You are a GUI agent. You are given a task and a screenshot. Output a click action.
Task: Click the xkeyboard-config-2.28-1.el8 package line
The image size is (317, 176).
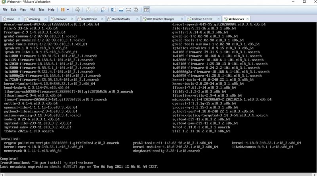[x=166, y=151]
